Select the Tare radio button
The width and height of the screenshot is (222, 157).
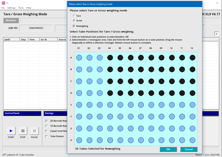pos(74,16)
